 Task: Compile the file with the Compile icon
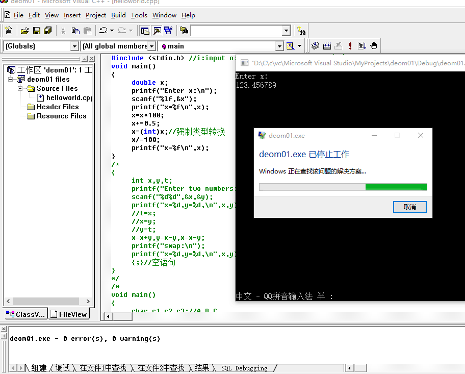[x=315, y=46]
